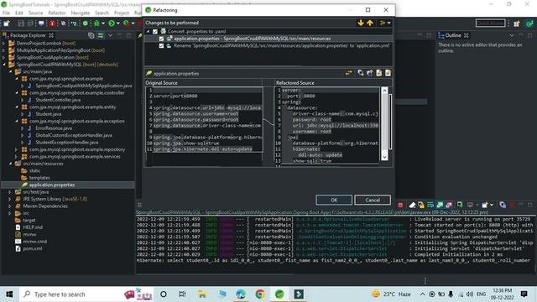Click Refactored Source scrollbar up arrow
Screen dimensions: 537x302
(384, 91)
